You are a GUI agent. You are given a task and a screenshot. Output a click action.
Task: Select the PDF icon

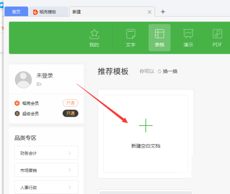pyautogui.click(x=217, y=34)
